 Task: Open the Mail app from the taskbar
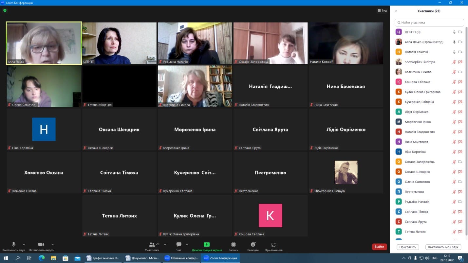(x=77, y=258)
